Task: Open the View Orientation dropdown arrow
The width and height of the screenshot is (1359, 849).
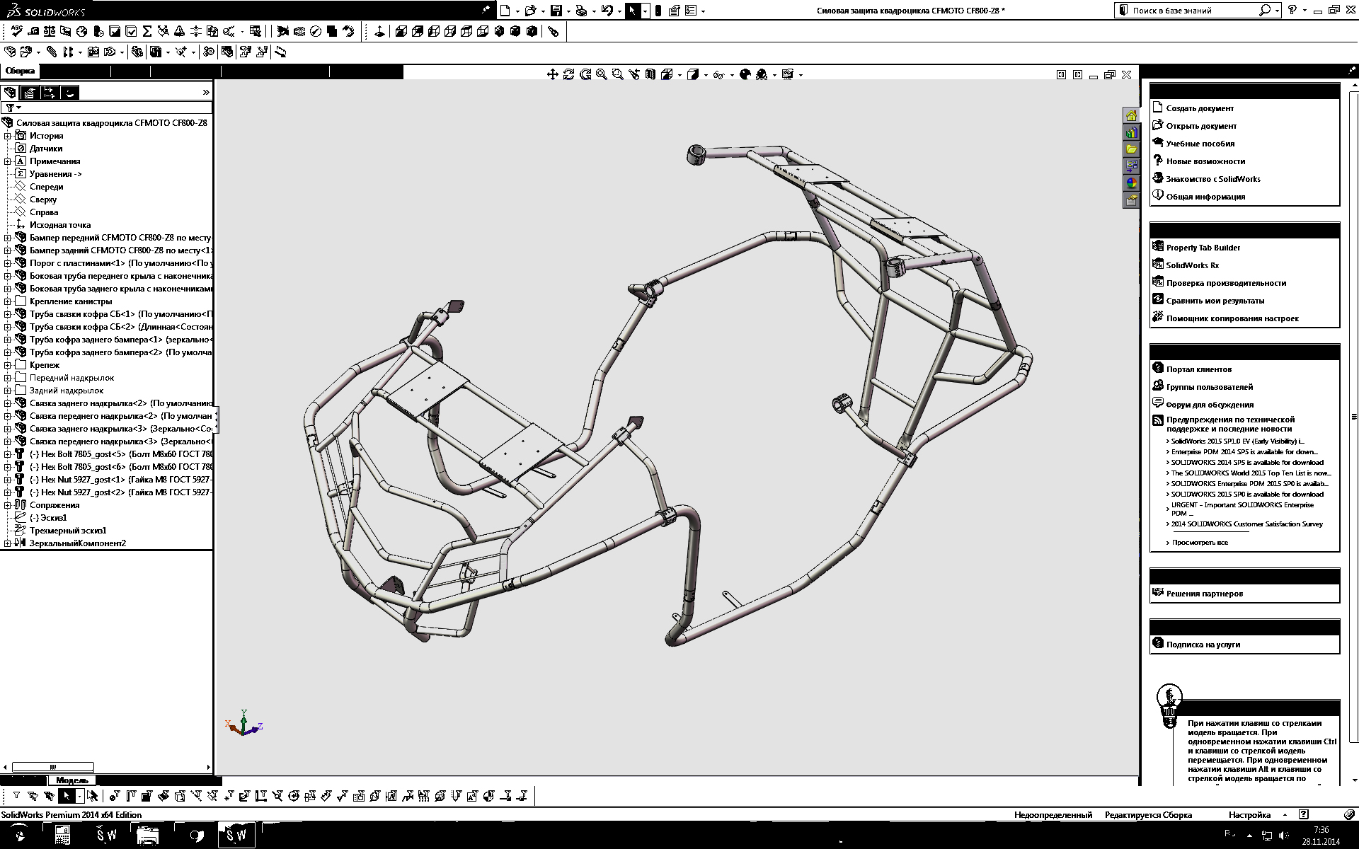Action: point(680,75)
